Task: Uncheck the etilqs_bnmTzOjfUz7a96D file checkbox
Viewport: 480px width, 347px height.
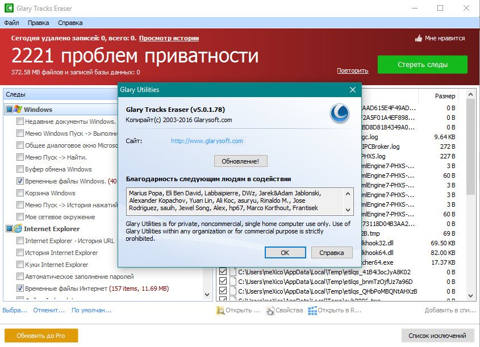Action: click(223, 281)
